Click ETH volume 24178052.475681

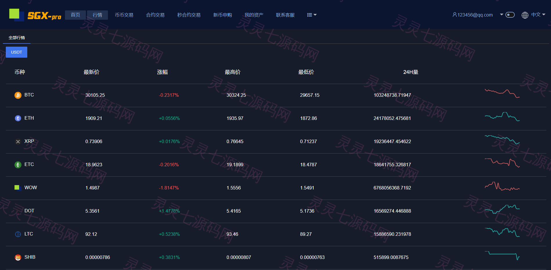click(392, 118)
